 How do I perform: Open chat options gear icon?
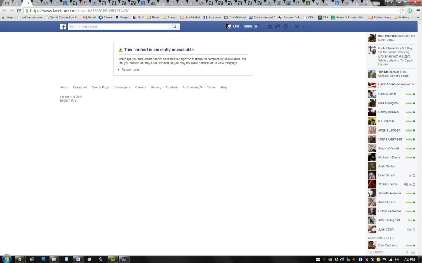[x=407, y=252]
